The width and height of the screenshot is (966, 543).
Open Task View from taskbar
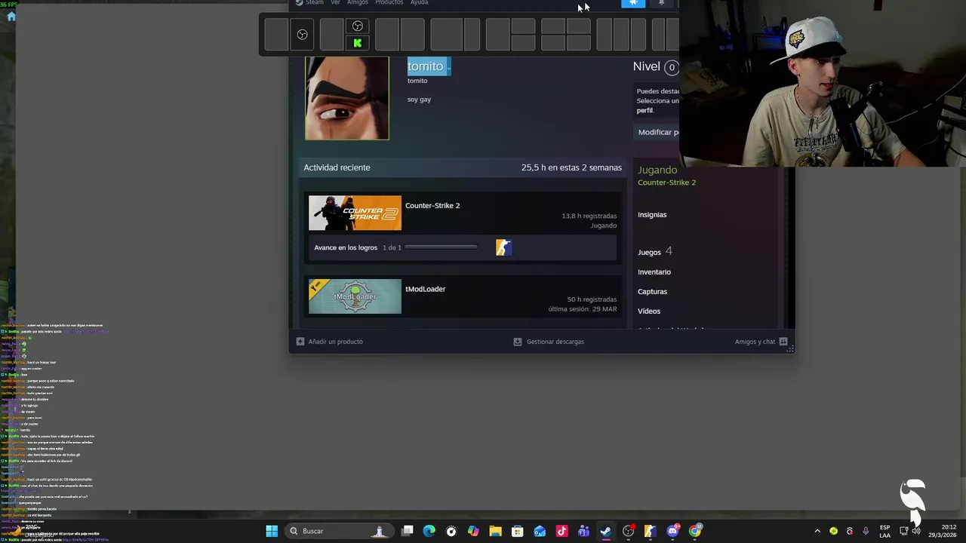click(408, 531)
